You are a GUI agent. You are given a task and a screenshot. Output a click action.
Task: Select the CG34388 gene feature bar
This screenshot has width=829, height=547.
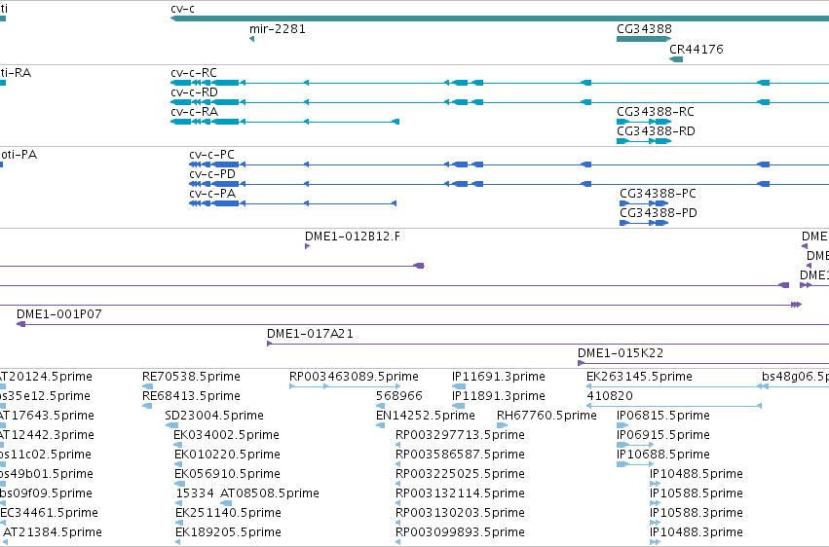coord(644,39)
